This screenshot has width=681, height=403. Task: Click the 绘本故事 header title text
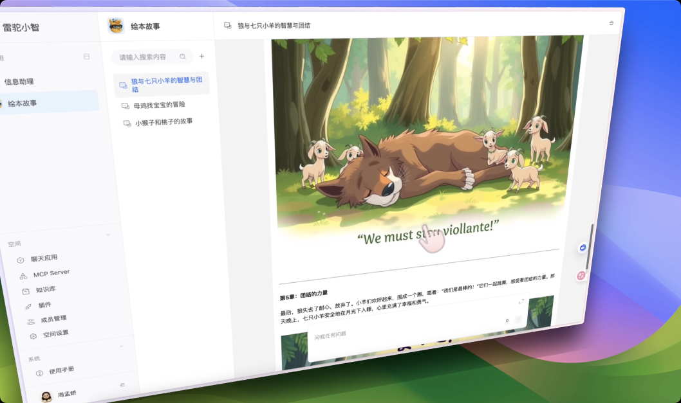point(145,26)
